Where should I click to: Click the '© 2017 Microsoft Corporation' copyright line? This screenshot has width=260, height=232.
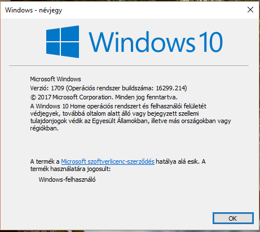coord(104,97)
